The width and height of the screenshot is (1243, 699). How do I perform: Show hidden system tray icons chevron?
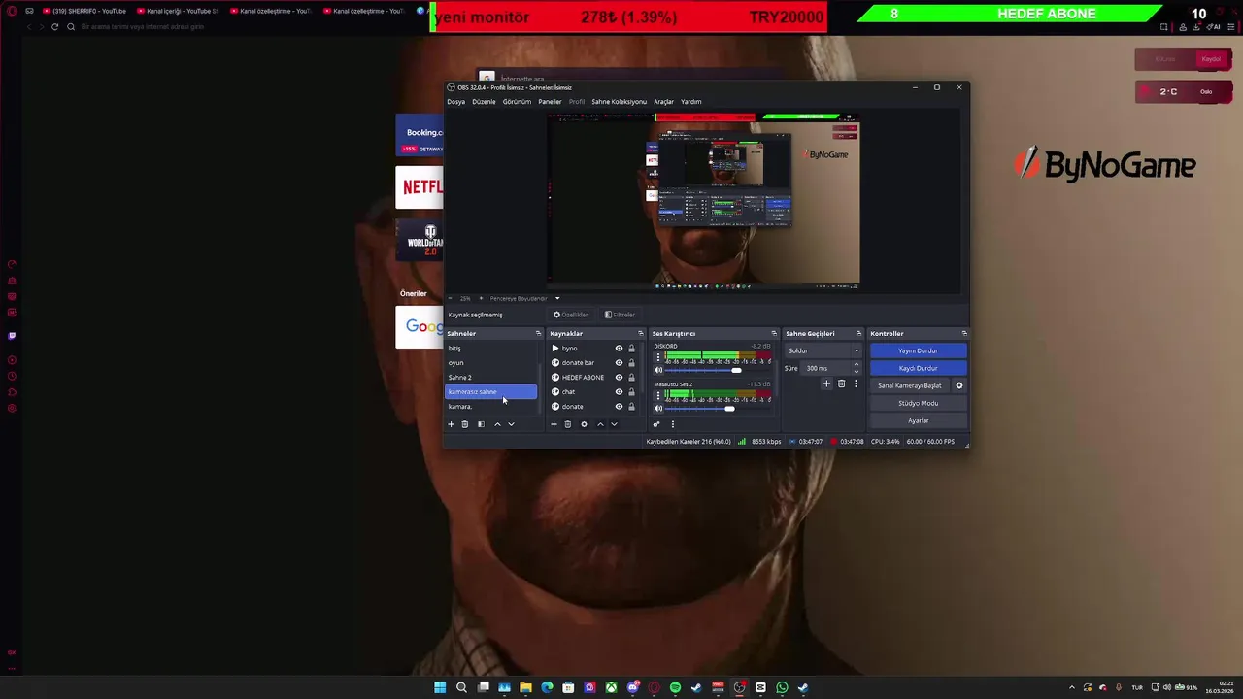click(1072, 687)
